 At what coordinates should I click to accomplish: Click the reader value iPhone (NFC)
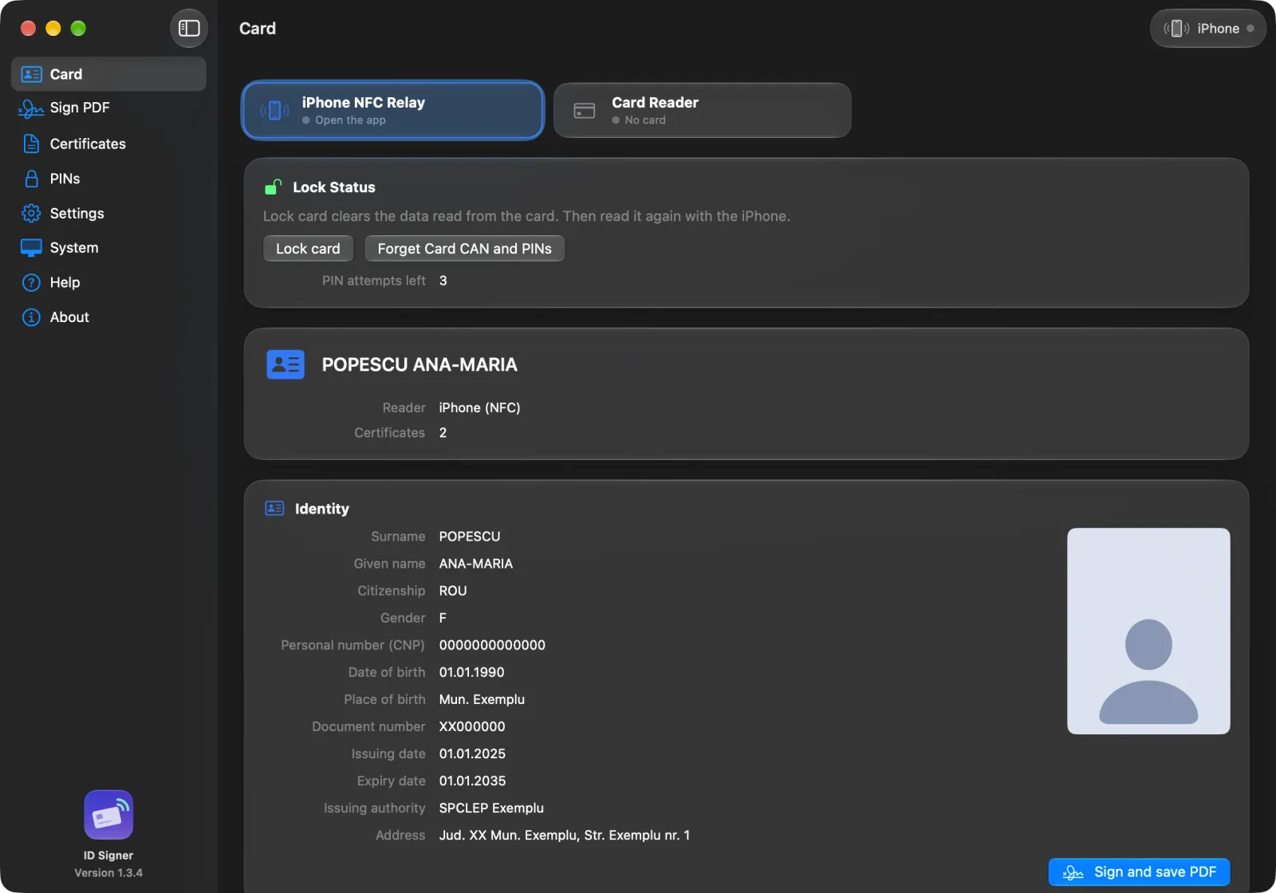479,407
